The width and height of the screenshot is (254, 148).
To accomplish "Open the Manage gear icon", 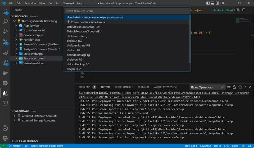I will pyautogui.click(x=5, y=138).
